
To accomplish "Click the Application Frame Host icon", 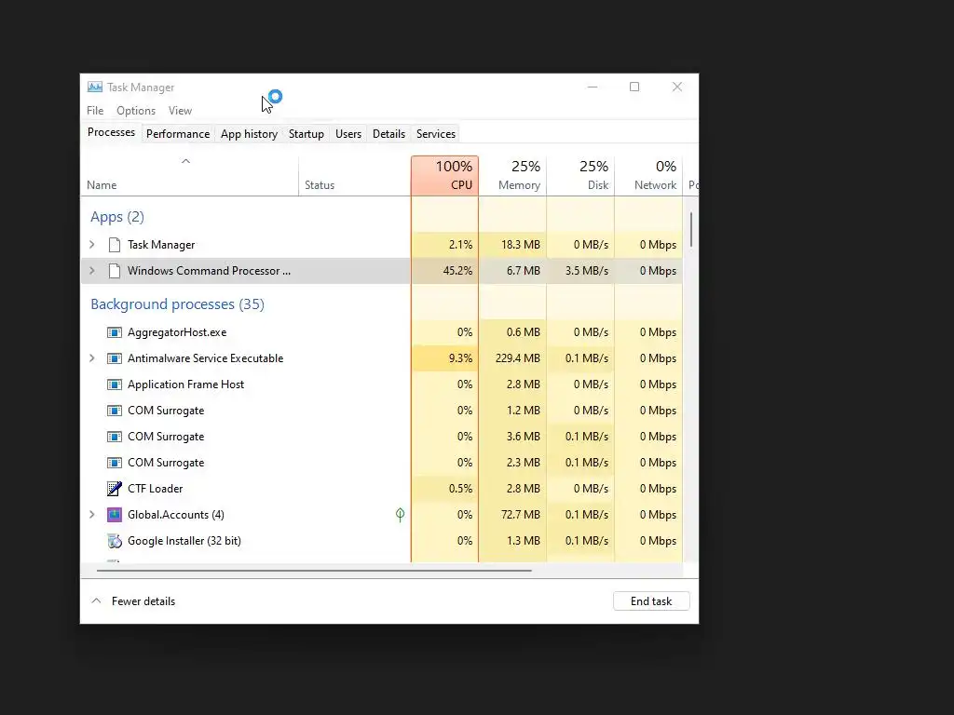I will coord(114,384).
